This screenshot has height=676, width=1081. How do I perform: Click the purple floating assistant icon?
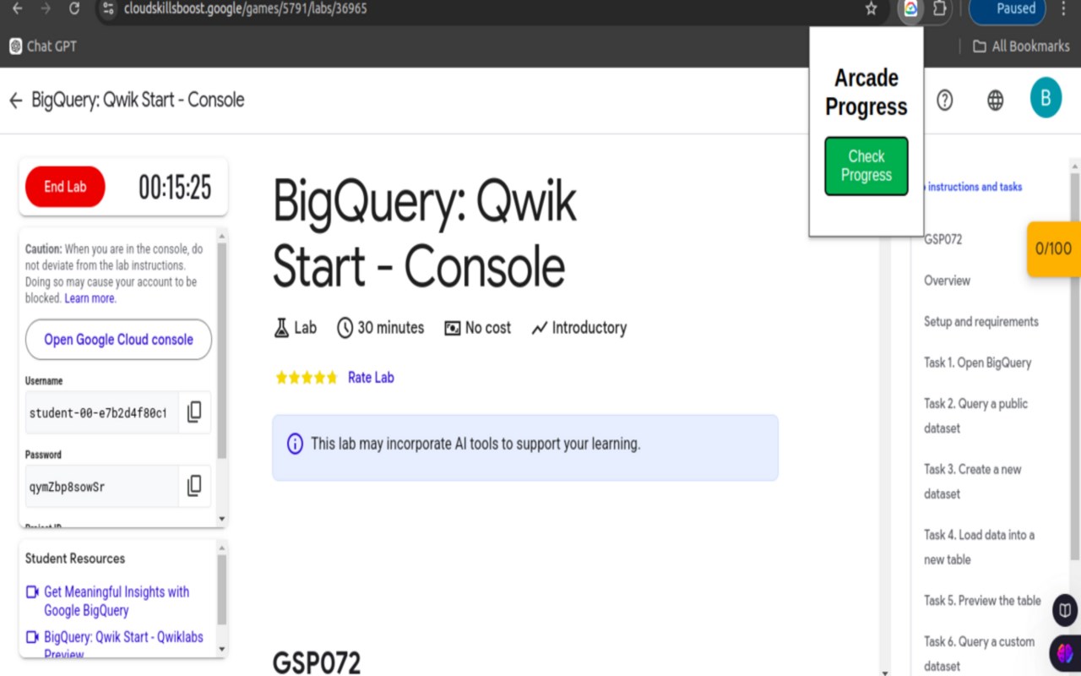[1065, 653]
